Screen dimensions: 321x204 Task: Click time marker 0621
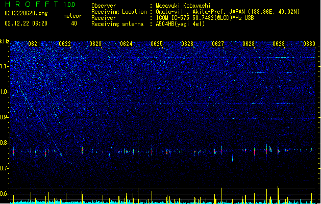point(34,44)
